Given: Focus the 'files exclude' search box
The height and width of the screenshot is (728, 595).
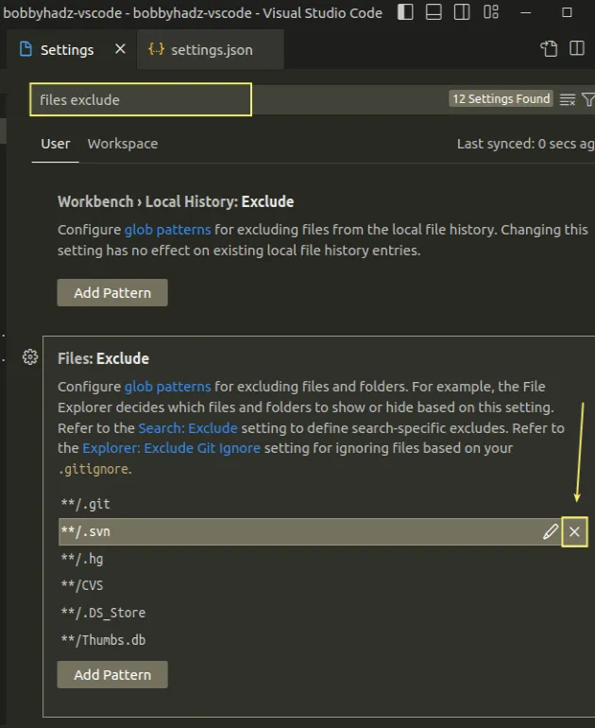Looking at the screenshot, I should point(141,99).
